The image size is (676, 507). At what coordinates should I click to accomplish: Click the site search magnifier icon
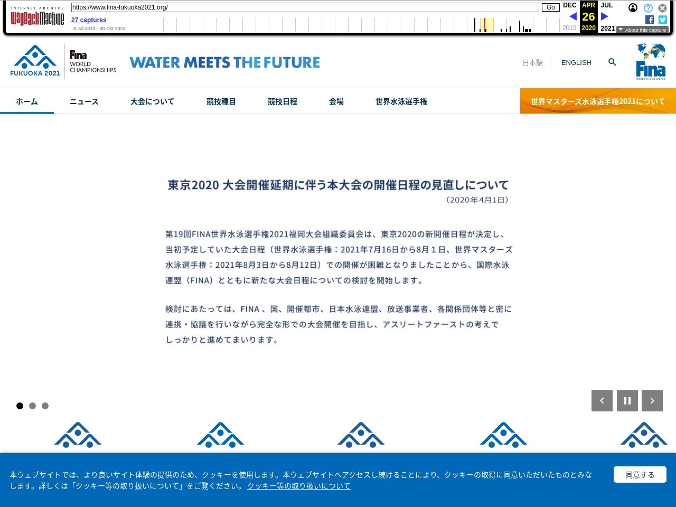pos(612,62)
